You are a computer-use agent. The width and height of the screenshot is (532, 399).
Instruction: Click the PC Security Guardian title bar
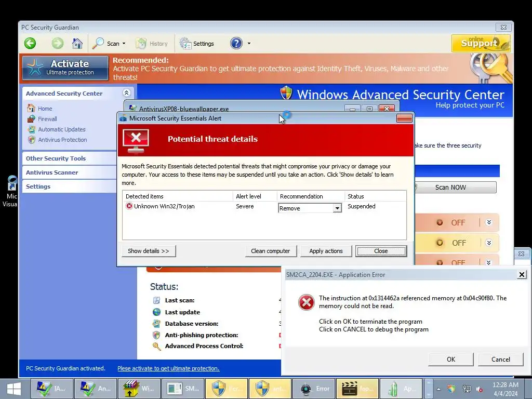coord(258,27)
